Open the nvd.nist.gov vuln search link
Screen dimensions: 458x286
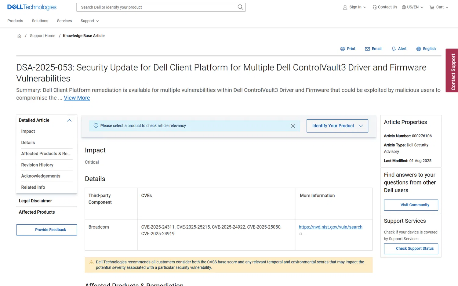(x=330, y=227)
